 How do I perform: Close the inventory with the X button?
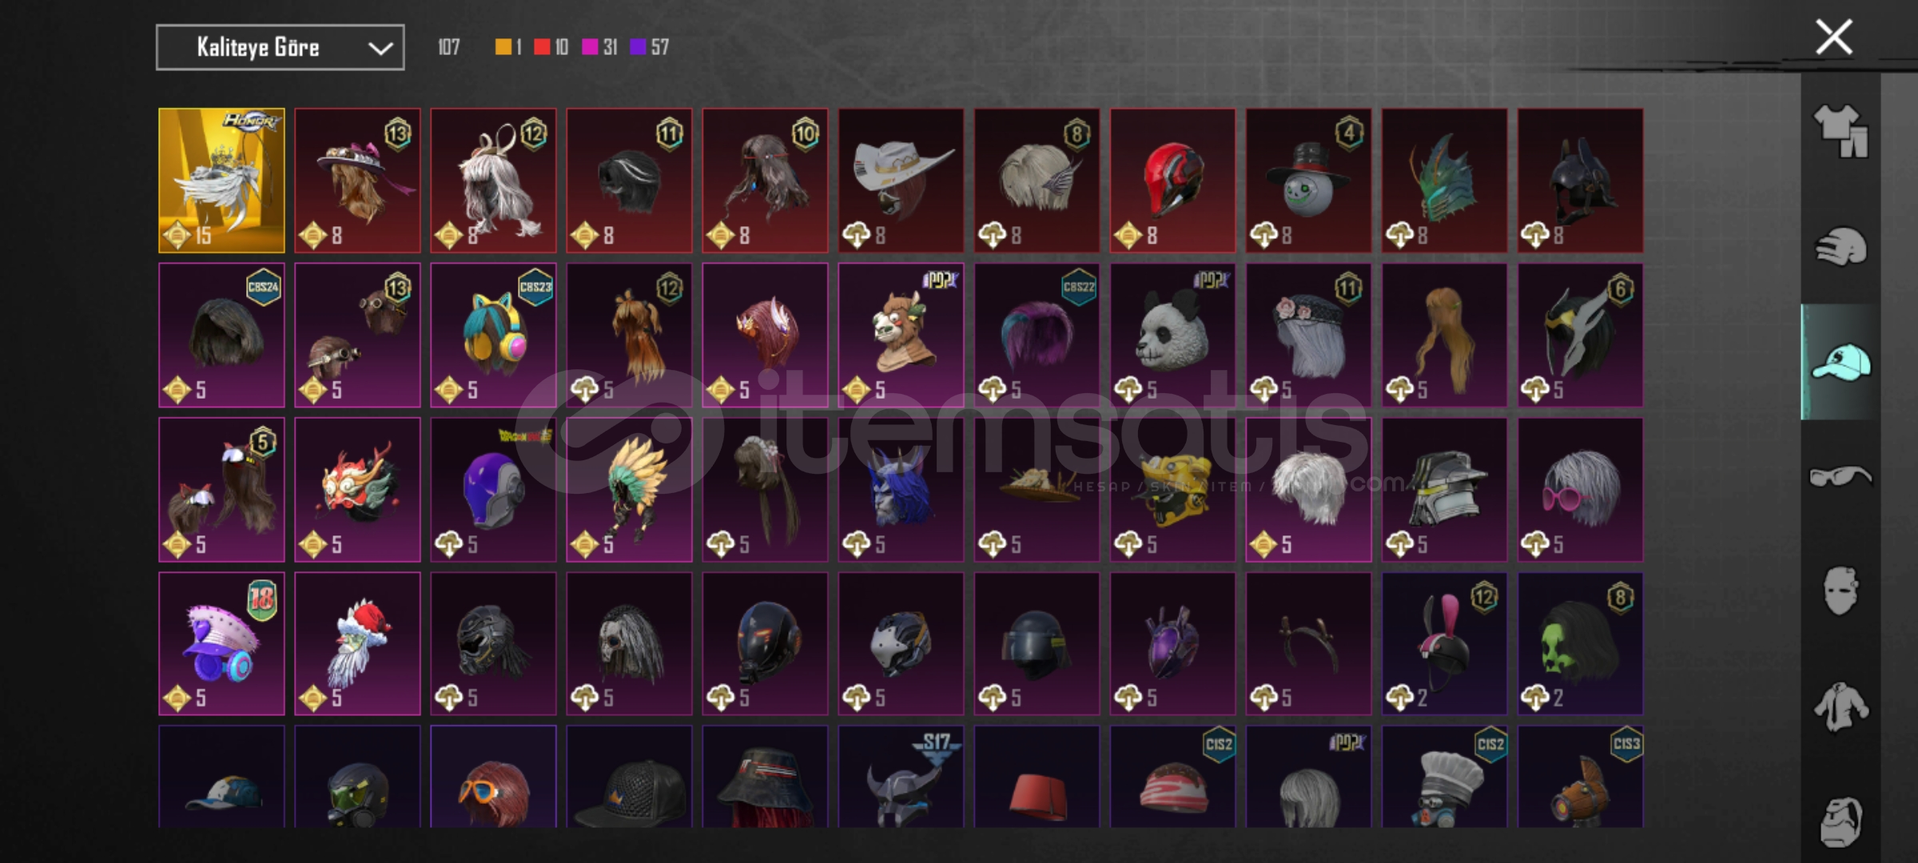[1833, 37]
